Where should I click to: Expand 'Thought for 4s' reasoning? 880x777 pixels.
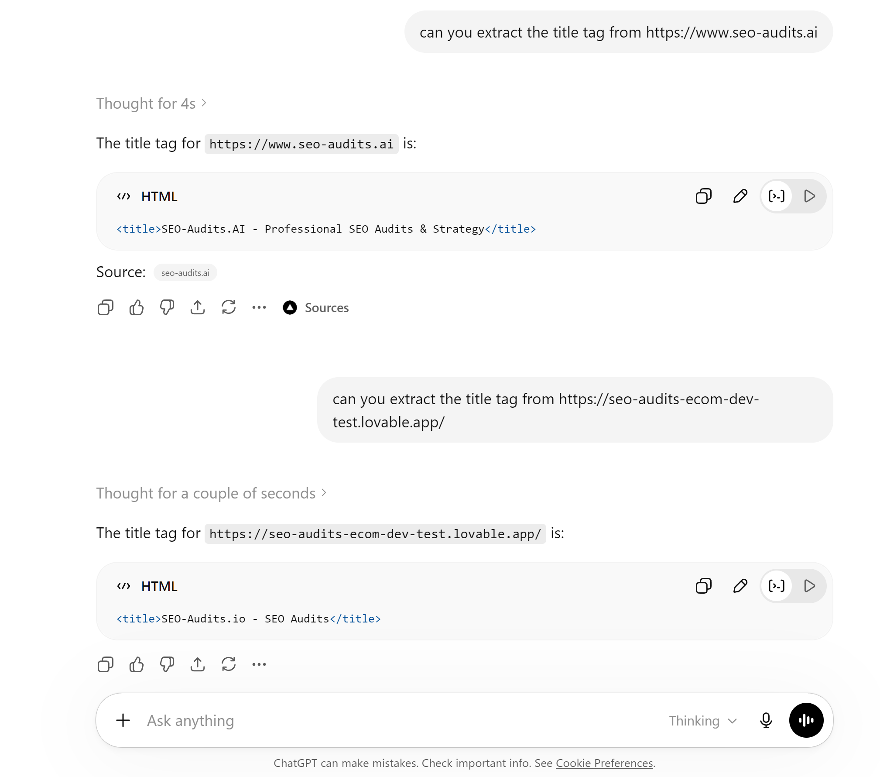pyautogui.click(x=151, y=103)
